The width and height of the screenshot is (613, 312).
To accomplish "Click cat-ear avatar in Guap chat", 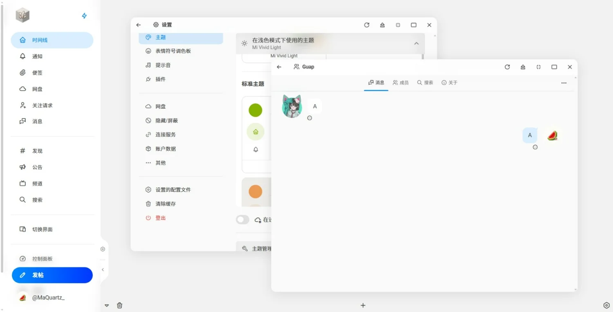I will point(292,106).
